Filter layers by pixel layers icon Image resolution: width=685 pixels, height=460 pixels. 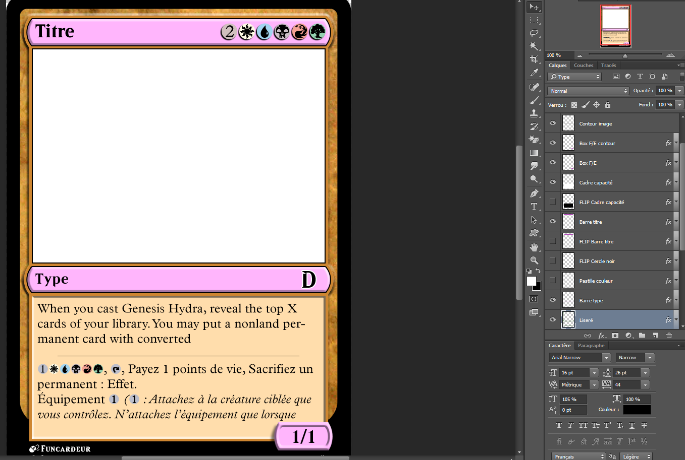pos(616,77)
